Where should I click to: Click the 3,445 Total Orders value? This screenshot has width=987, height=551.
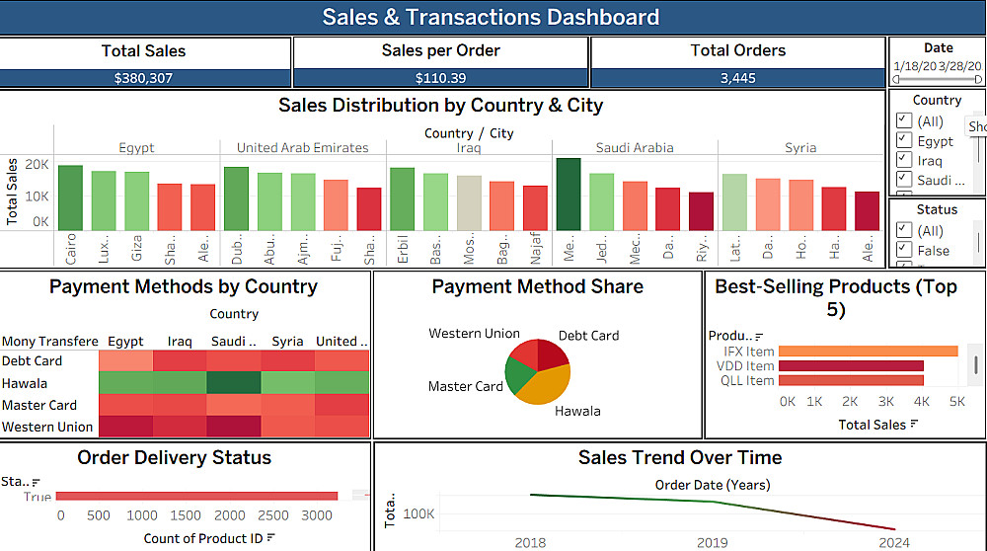point(737,78)
